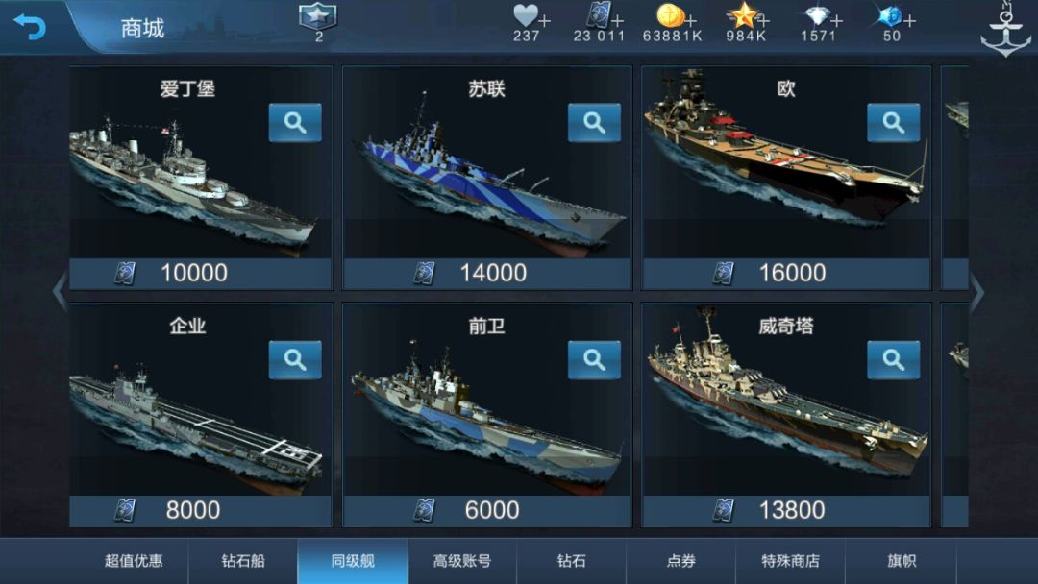Open the 钻石船 tab

[x=243, y=561]
